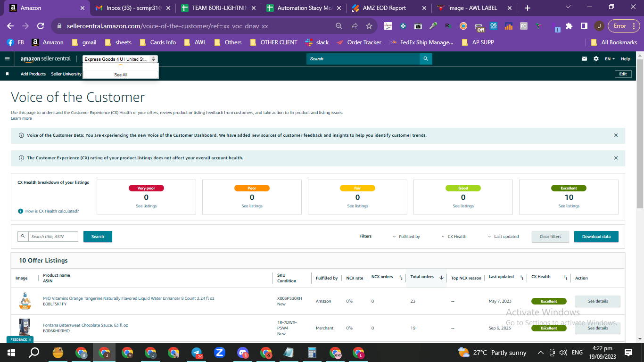Click the magnifier button beside the Seller Central search

pos(426,59)
